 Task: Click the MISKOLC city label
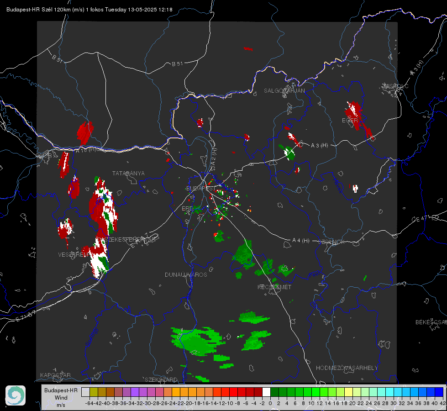click(x=396, y=86)
